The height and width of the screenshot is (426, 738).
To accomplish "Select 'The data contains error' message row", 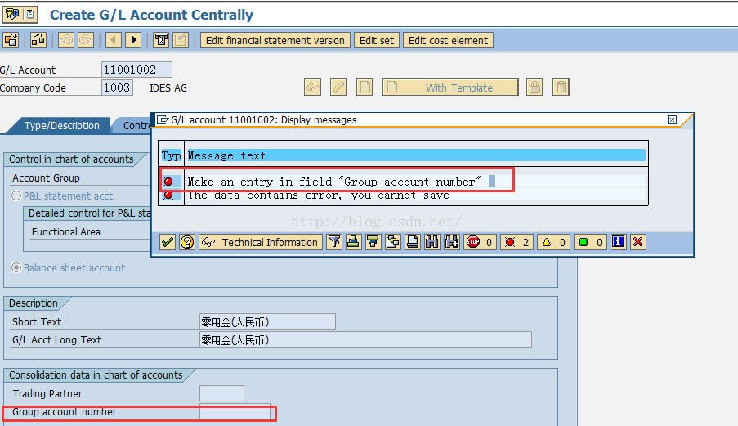I will tap(404, 195).
